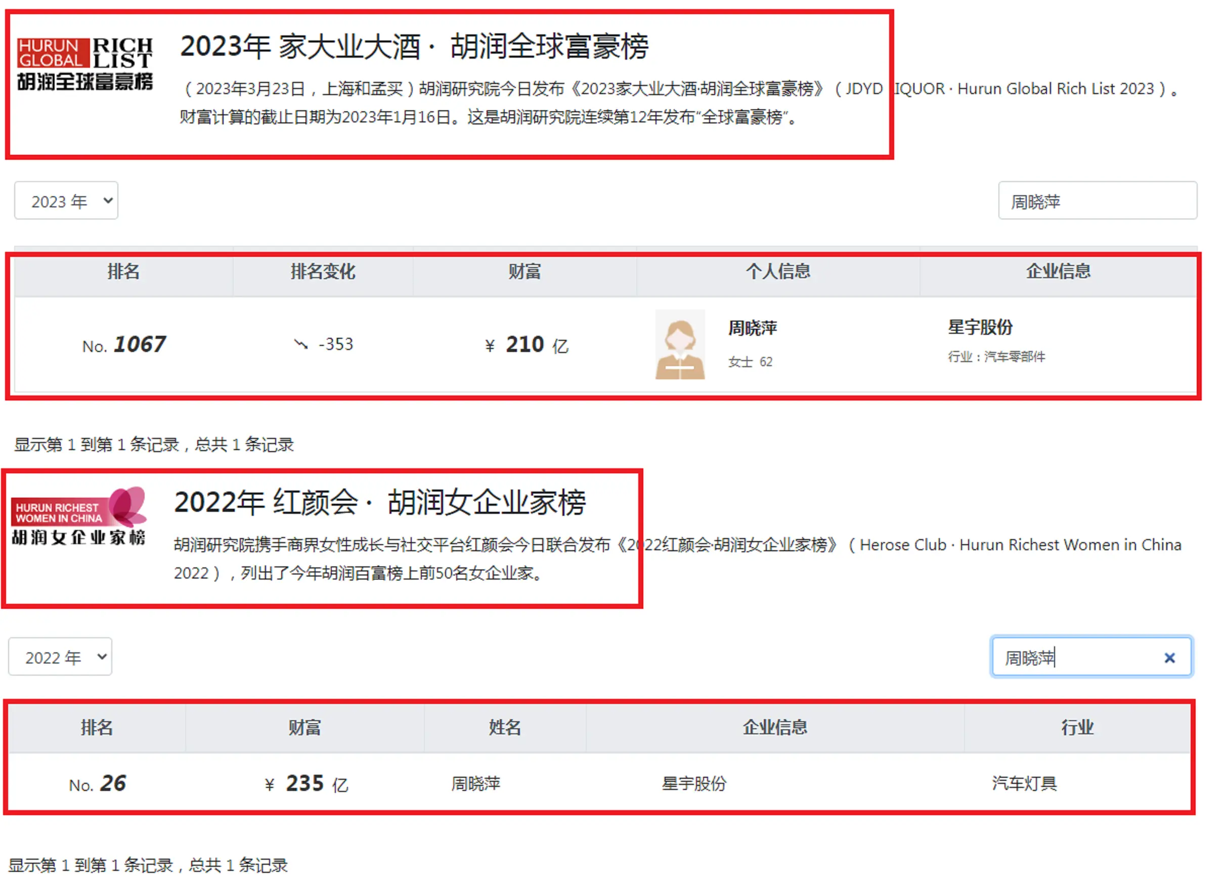Open the 2023 年 year dropdown
The width and height of the screenshot is (1224, 886).
[66, 201]
